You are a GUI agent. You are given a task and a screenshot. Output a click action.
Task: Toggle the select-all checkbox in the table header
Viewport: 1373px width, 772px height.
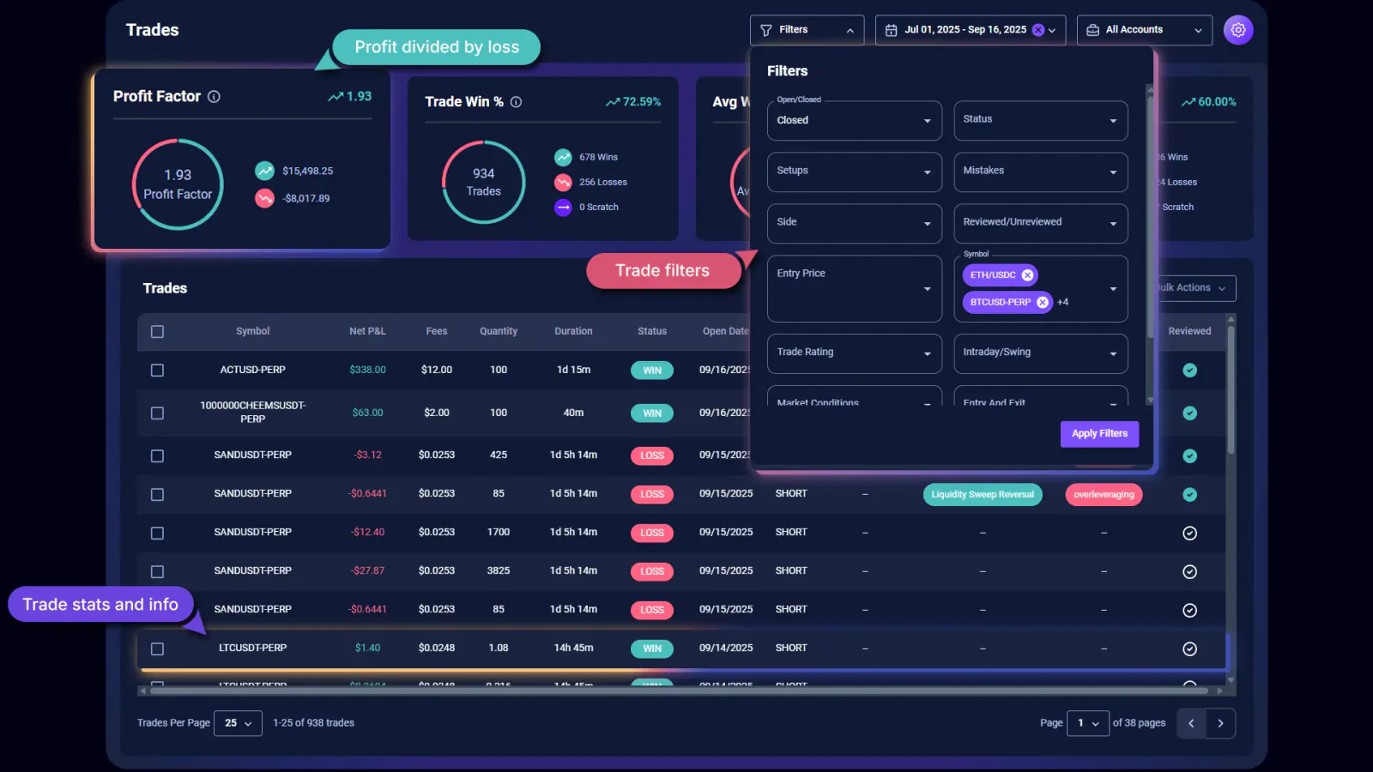pyautogui.click(x=157, y=332)
